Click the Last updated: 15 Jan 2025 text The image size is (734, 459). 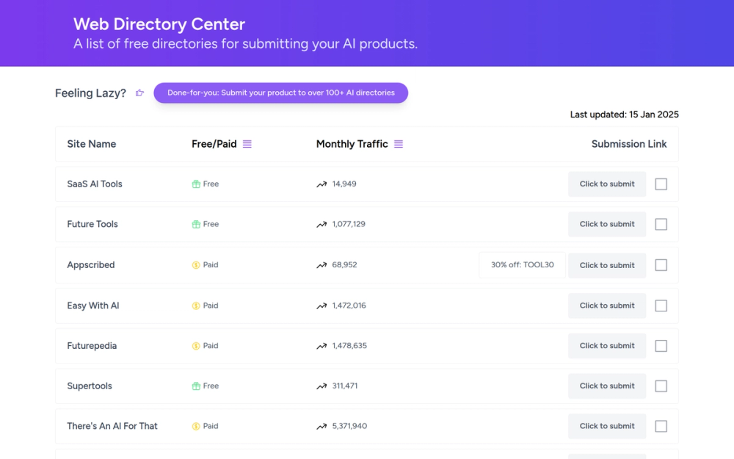click(x=625, y=115)
